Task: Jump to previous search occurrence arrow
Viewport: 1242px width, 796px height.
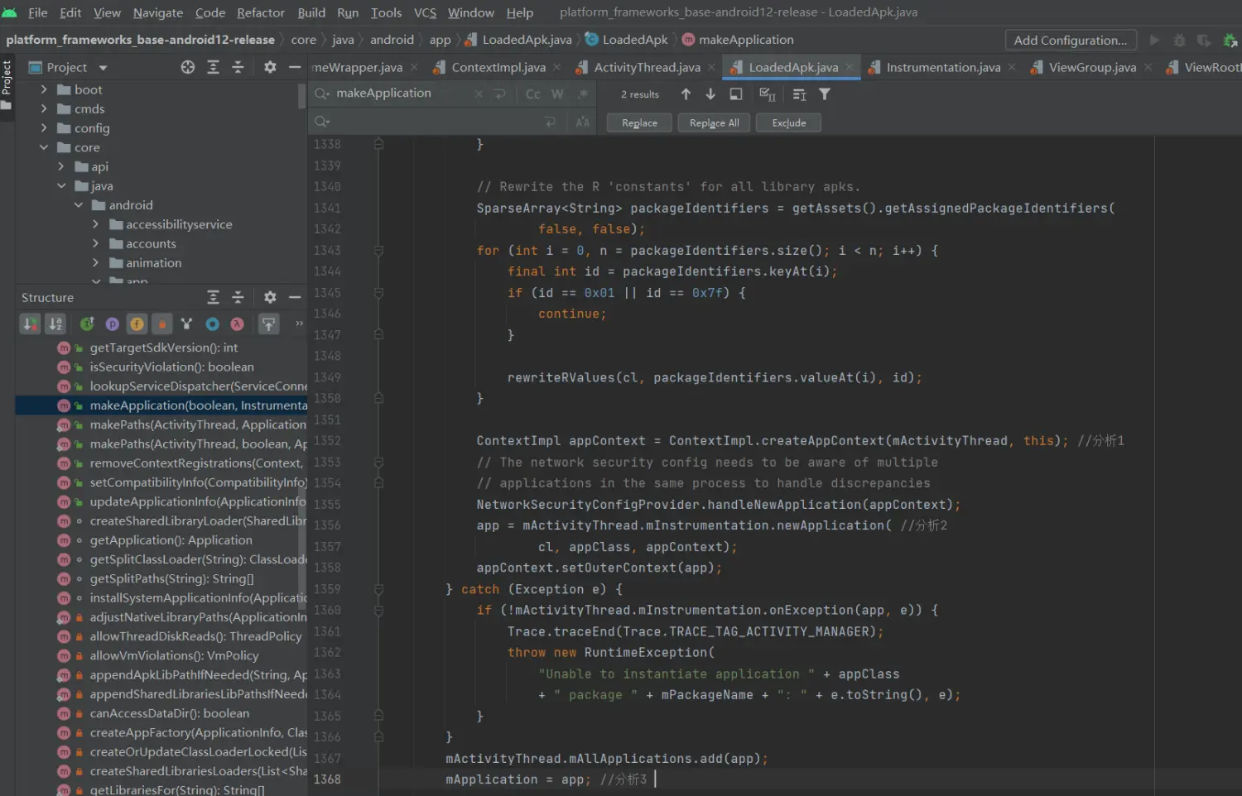Action: 686,94
